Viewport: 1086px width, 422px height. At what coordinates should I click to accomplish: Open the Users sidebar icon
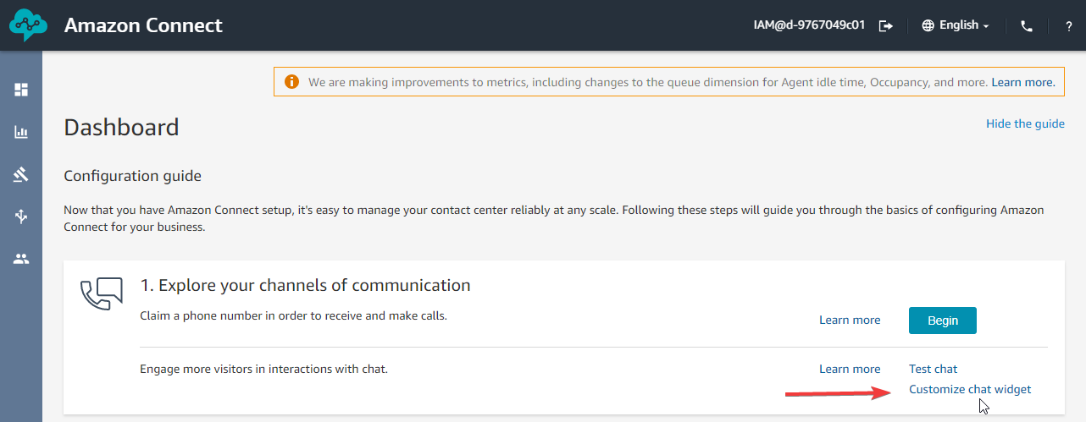coord(21,259)
